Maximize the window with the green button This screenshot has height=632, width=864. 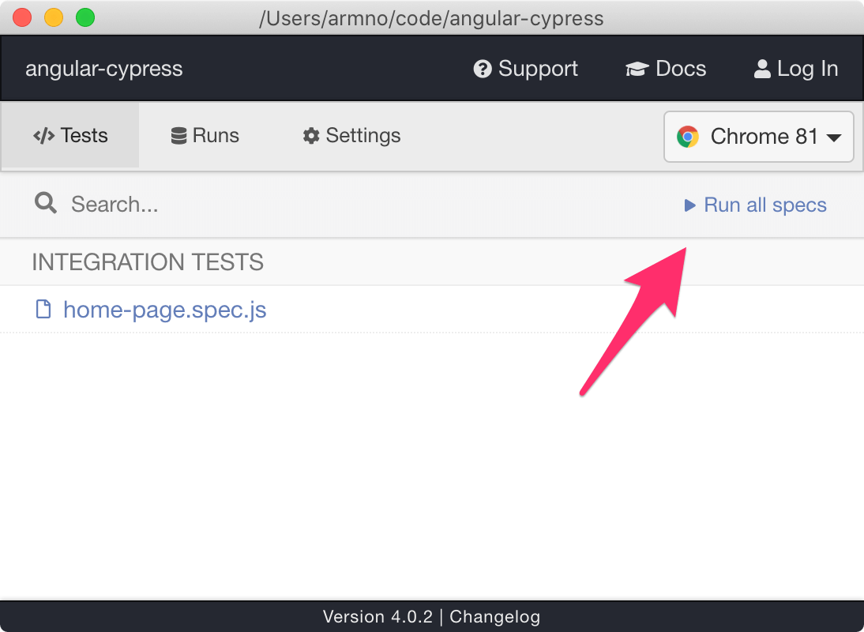(85, 17)
